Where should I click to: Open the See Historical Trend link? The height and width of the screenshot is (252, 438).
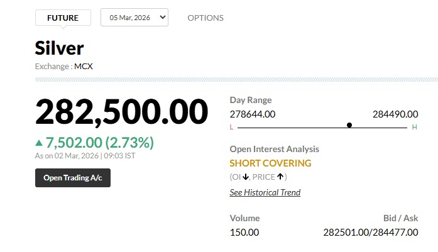coord(265,192)
